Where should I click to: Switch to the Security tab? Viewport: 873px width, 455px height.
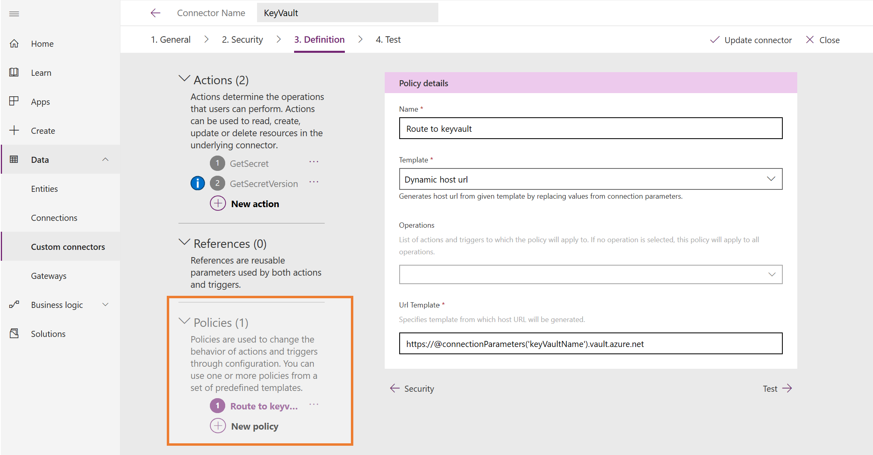tap(243, 39)
